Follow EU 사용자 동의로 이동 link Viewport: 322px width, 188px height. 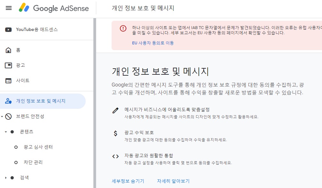(153, 43)
